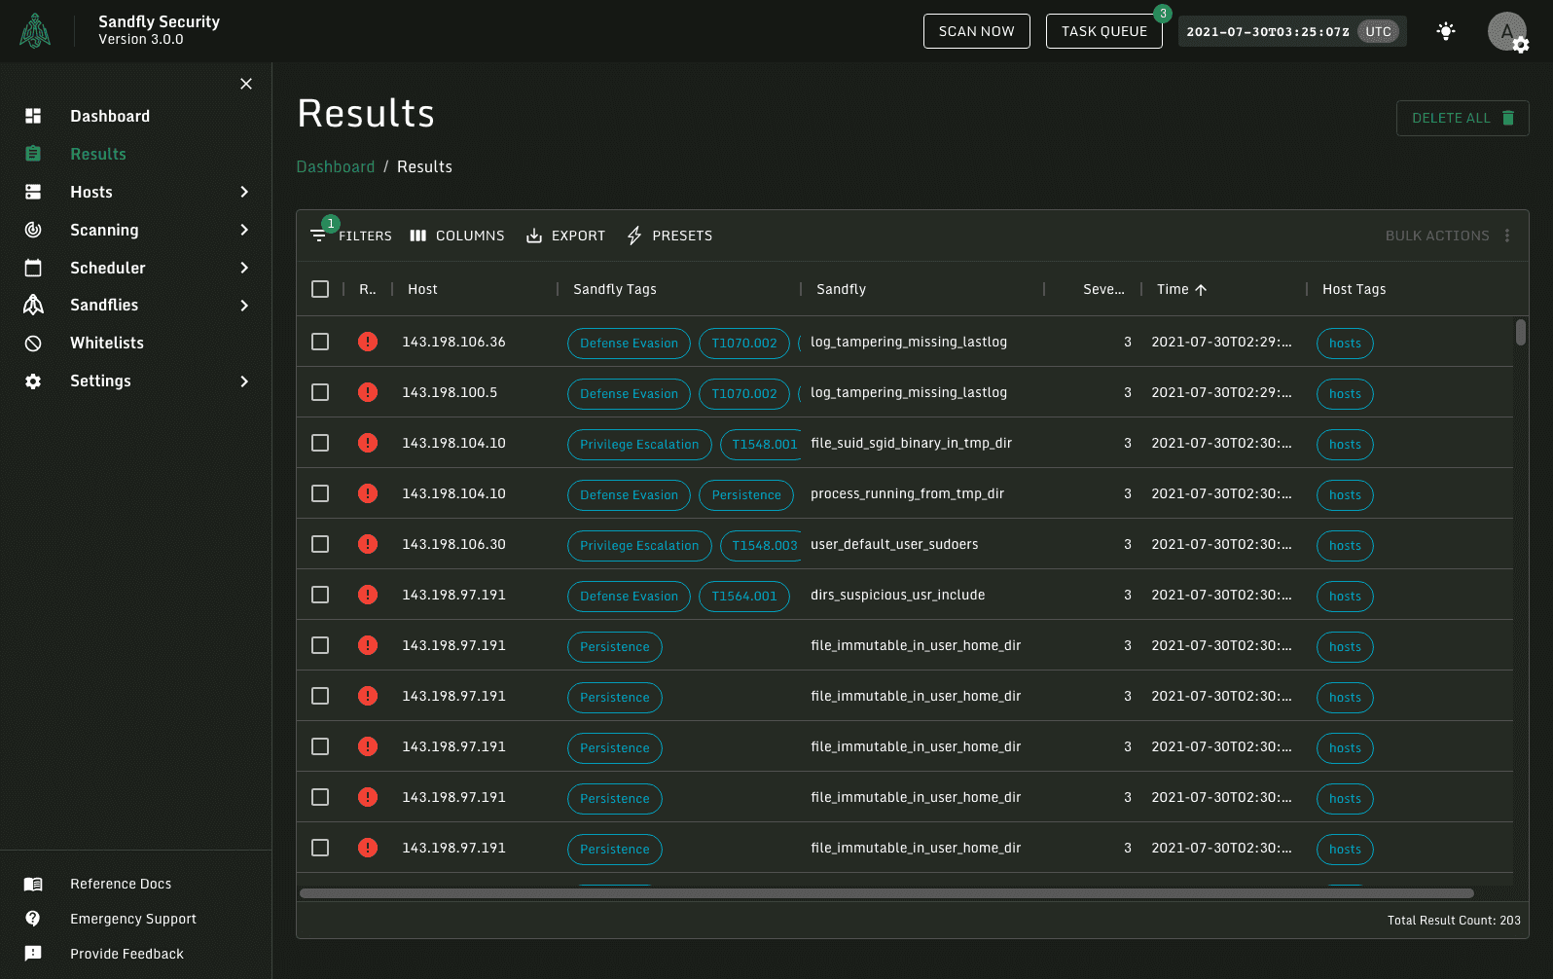Click alert icon for file_suid_sgid_binary_in_tmp_dir row
1553x979 pixels.
(368, 443)
